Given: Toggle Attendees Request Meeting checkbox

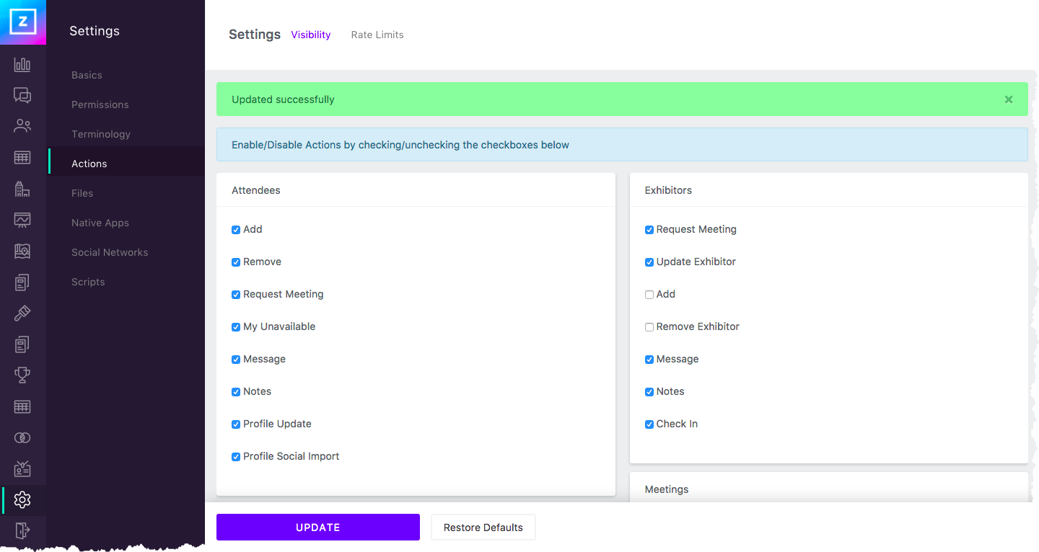Looking at the screenshot, I should (236, 295).
